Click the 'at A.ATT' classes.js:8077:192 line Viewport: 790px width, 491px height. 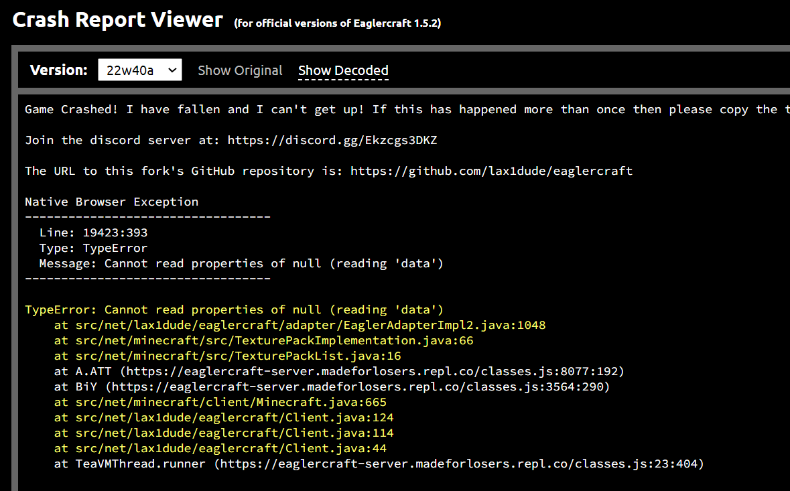(x=339, y=372)
